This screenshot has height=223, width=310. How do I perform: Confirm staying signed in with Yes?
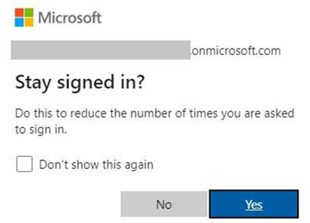coord(254,205)
